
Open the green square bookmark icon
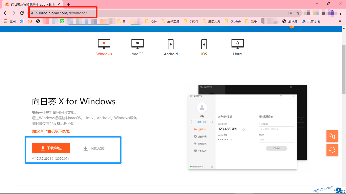point(62,21)
